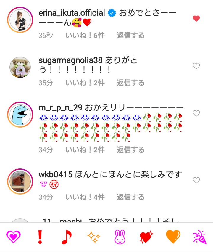This screenshot has height=252, width=213.
Task: Insert the red music note emoji
Action: [x=67, y=237]
